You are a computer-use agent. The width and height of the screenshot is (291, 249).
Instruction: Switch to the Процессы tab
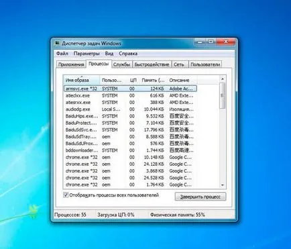click(99, 64)
